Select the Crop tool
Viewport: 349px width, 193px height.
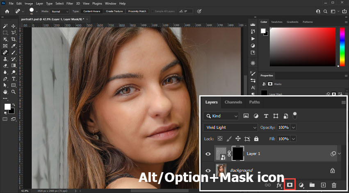point(14,39)
